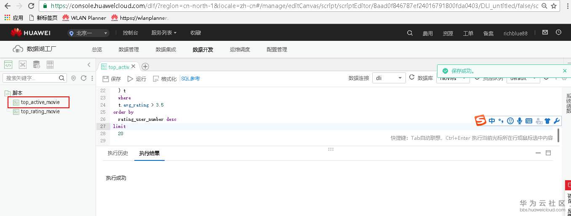
Task: Switch to 执行结果 tab
Action: coord(149,153)
